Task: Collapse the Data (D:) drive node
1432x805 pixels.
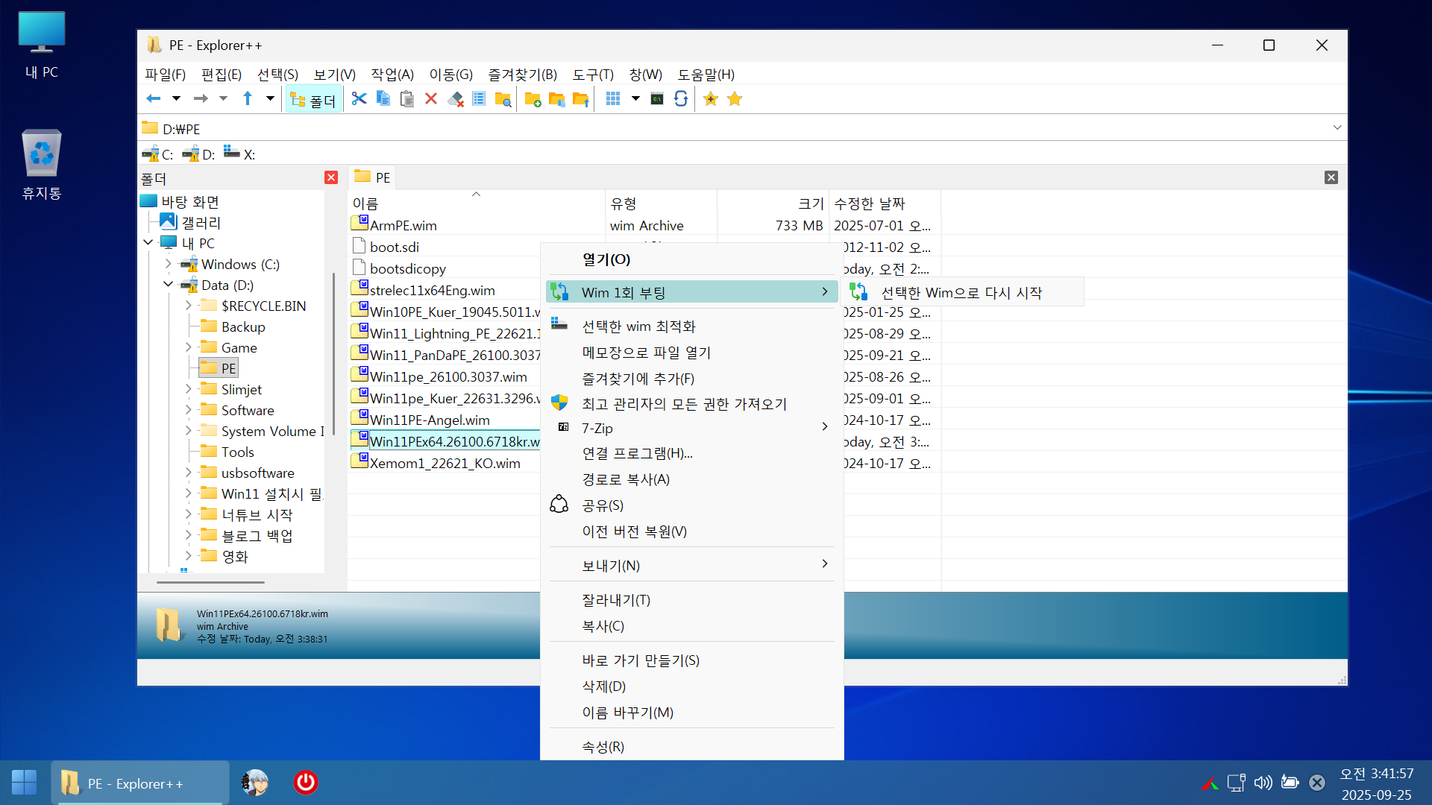Action: click(x=168, y=285)
